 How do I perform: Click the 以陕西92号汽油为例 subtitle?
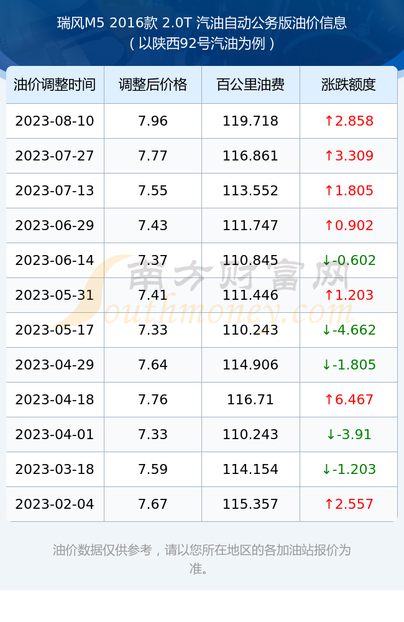(202, 44)
